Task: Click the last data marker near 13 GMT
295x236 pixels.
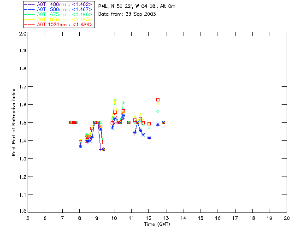Action: tap(163, 122)
